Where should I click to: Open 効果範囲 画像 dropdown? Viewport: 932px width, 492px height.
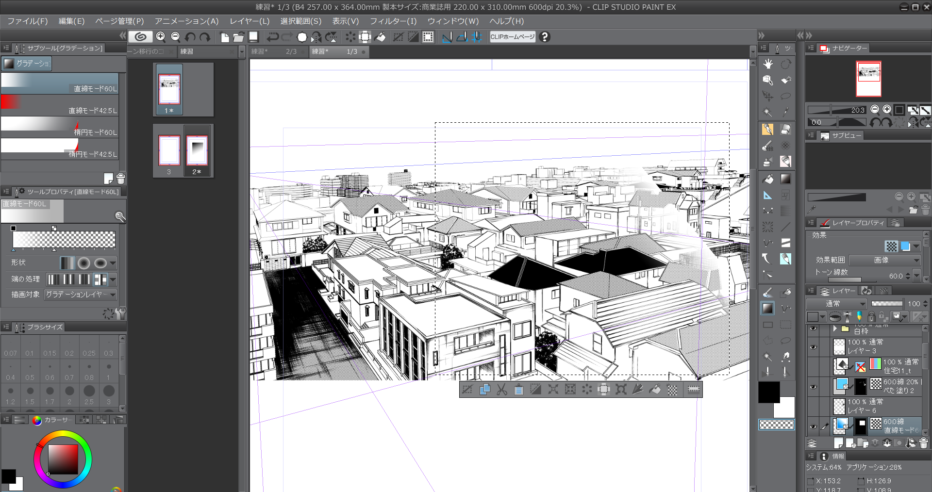click(885, 260)
